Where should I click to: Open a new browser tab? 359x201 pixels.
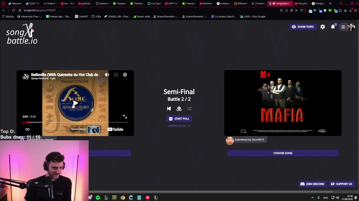coord(330,4)
